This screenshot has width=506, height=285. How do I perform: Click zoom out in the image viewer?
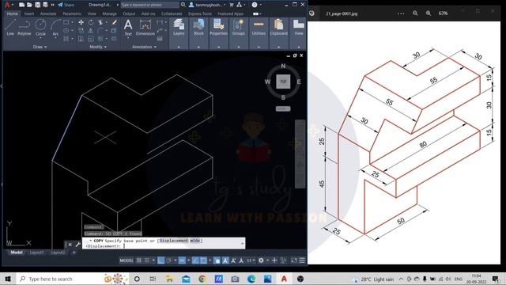415,13
